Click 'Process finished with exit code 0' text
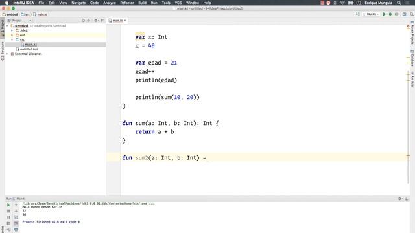The width and height of the screenshot is (415, 233). [x=51, y=222]
